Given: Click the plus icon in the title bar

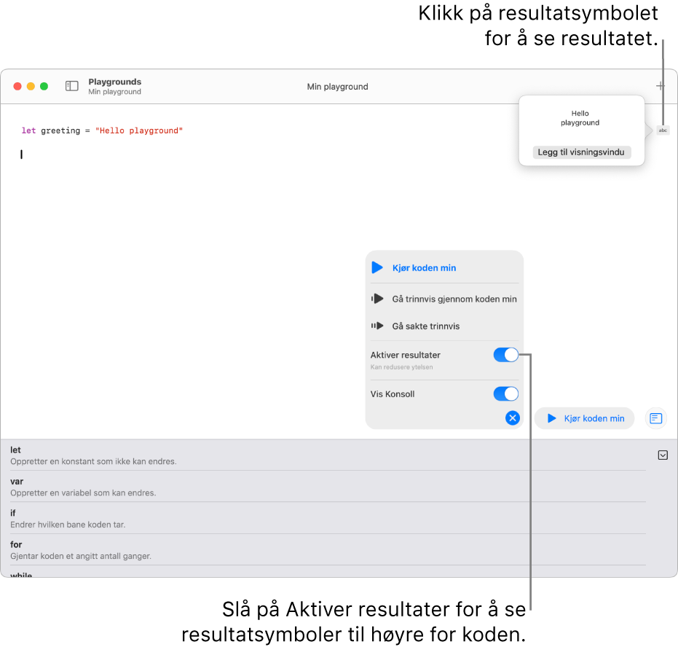Looking at the screenshot, I should pyautogui.click(x=660, y=86).
